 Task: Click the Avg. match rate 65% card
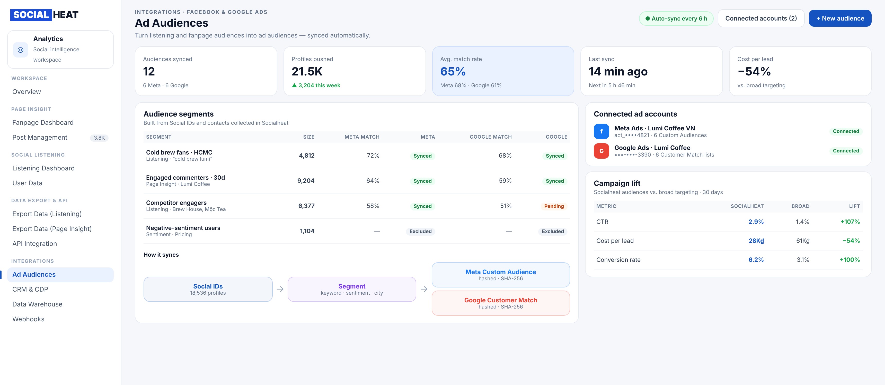[x=503, y=71]
